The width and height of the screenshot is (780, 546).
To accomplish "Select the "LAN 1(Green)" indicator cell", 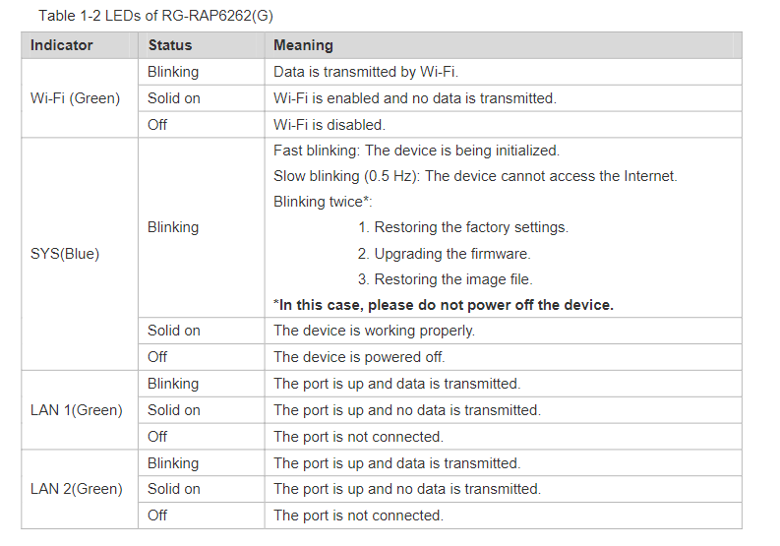I will pyautogui.click(x=77, y=410).
